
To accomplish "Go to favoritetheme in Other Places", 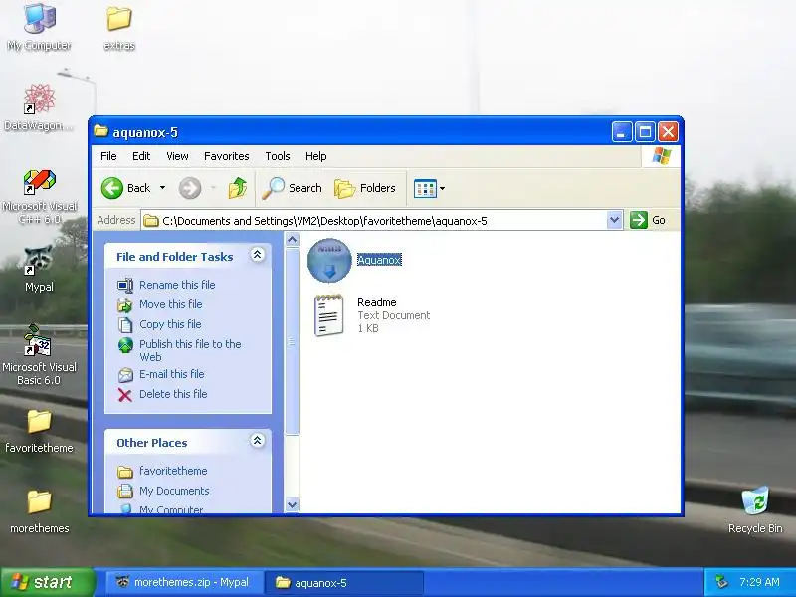I will point(162,471).
